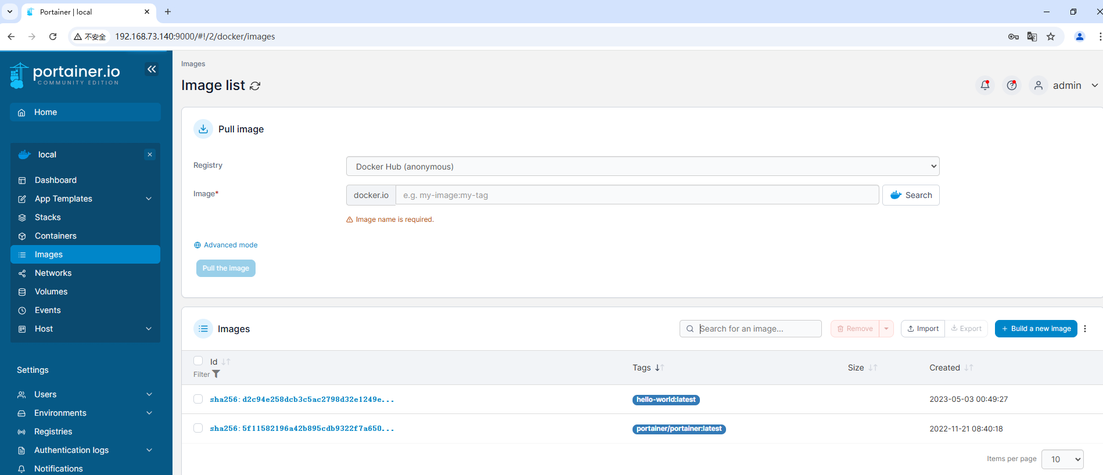
Task: Open Registries in sidebar
Action: pos(85,431)
